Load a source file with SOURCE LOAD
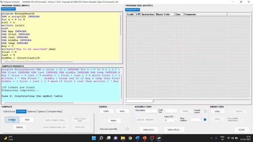Viewport: 253px width, 142px height. (107, 111)
